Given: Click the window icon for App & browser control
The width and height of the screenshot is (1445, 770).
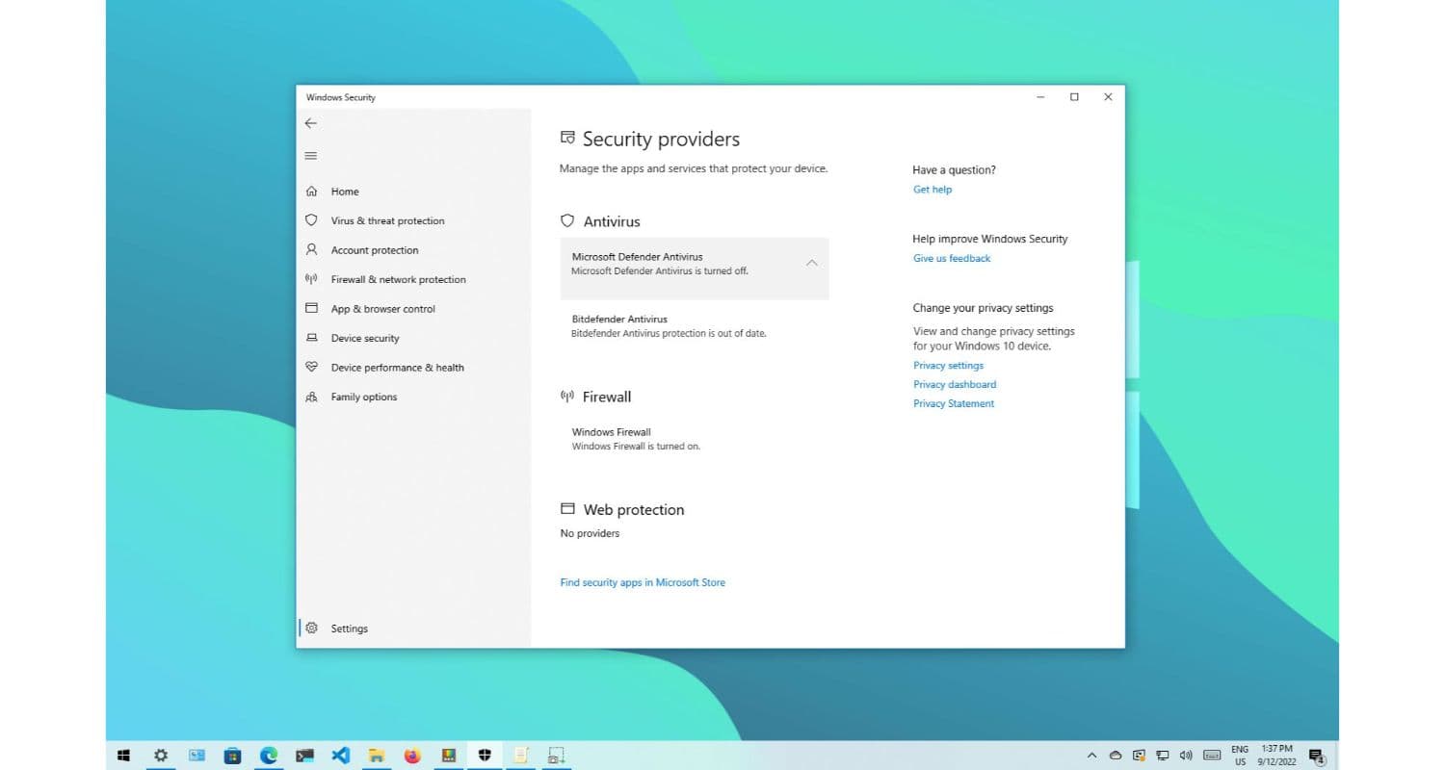Looking at the screenshot, I should pyautogui.click(x=311, y=308).
